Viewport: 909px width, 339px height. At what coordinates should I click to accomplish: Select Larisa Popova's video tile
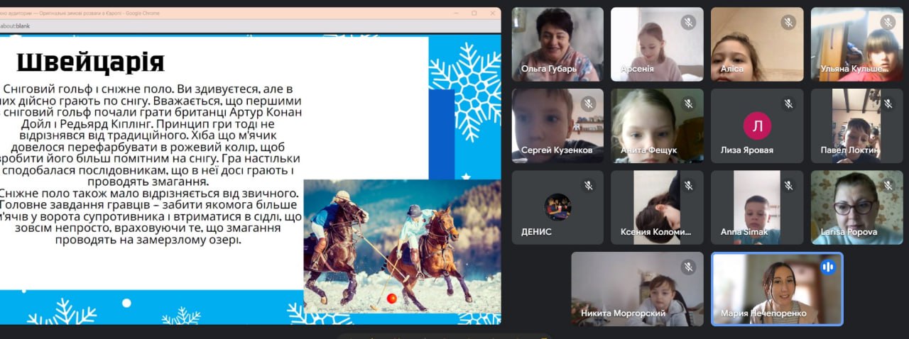tap(856, 207)
